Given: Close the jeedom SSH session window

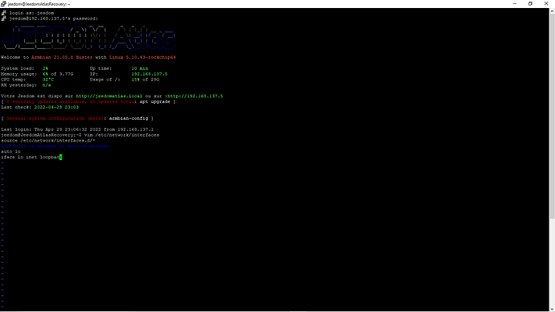Looking at the screenshot, I should (546, 4).
